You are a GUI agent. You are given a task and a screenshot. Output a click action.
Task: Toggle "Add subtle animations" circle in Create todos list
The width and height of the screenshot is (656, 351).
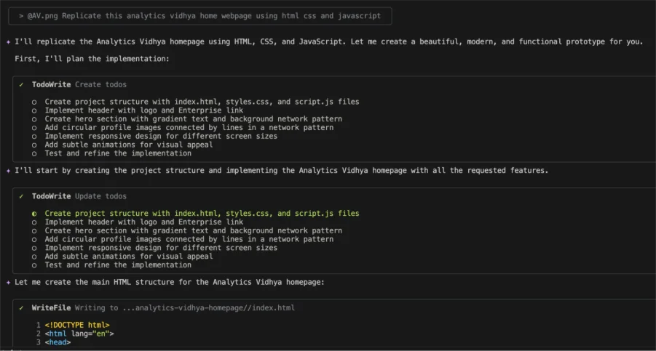34,145
